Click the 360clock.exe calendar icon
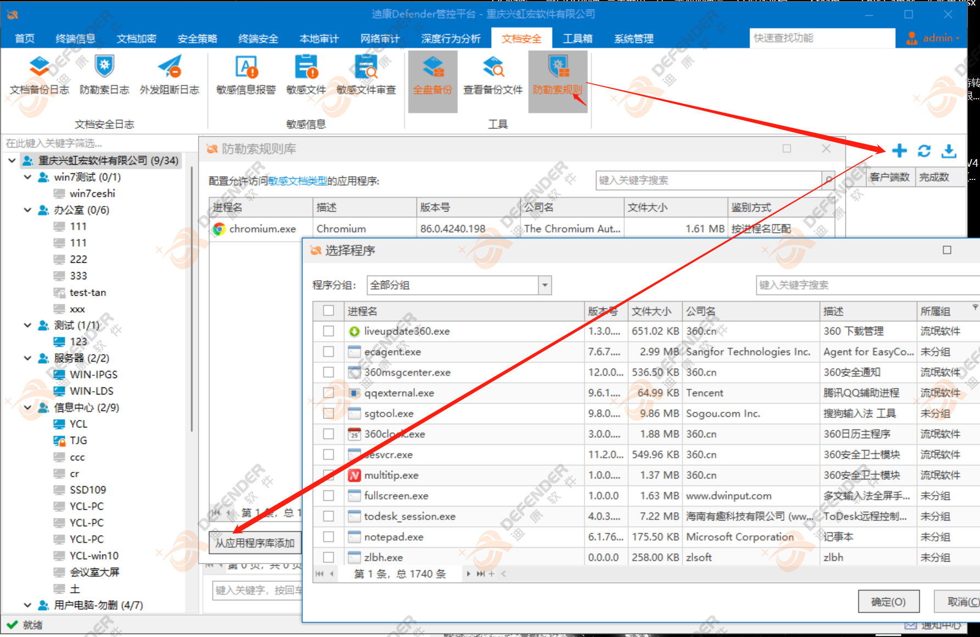 (354, 434)
